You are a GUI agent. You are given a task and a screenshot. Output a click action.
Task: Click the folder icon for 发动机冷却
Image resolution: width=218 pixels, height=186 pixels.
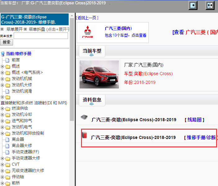point(8,115)
